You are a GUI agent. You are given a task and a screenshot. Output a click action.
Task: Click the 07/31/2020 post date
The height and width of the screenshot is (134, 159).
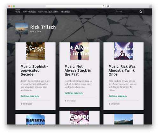(x=71, y=101)
